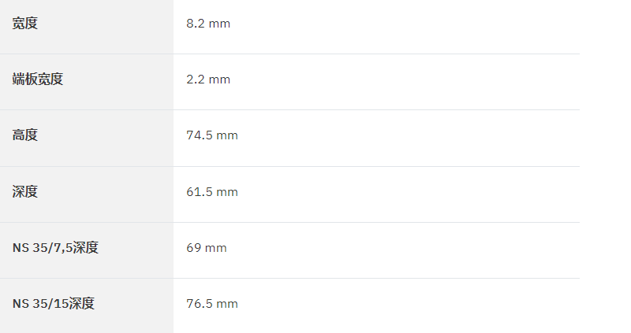Click the 高度 row label
Image resolution: width=631 pixels, height=333 pixels.
tap(25, 135)
